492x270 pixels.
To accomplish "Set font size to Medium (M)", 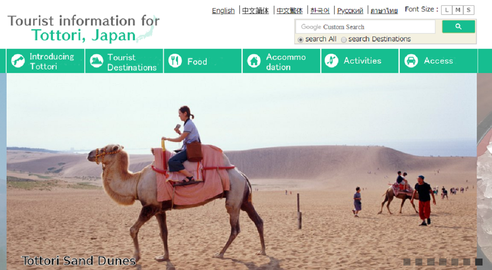I will tap(458, 10).
